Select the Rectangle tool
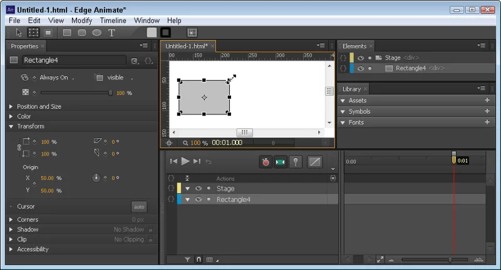 click(67, 32)
